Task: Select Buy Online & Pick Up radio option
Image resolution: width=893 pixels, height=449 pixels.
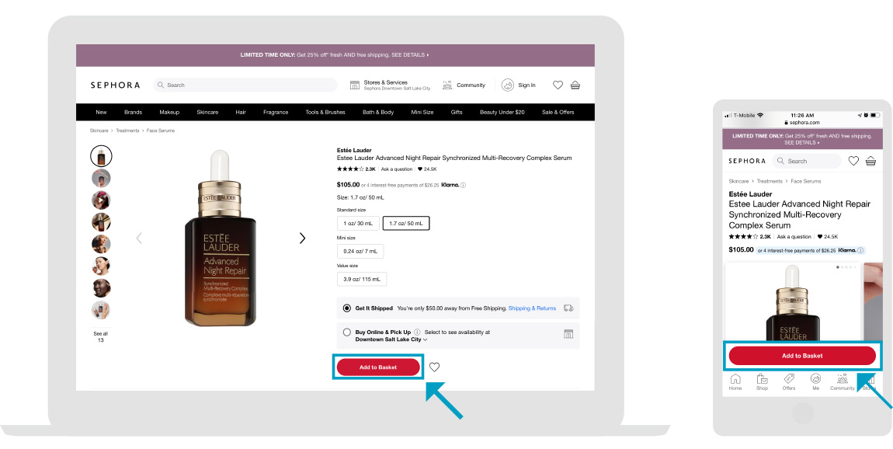Action: pyautogui.click(x=347, y=332)
